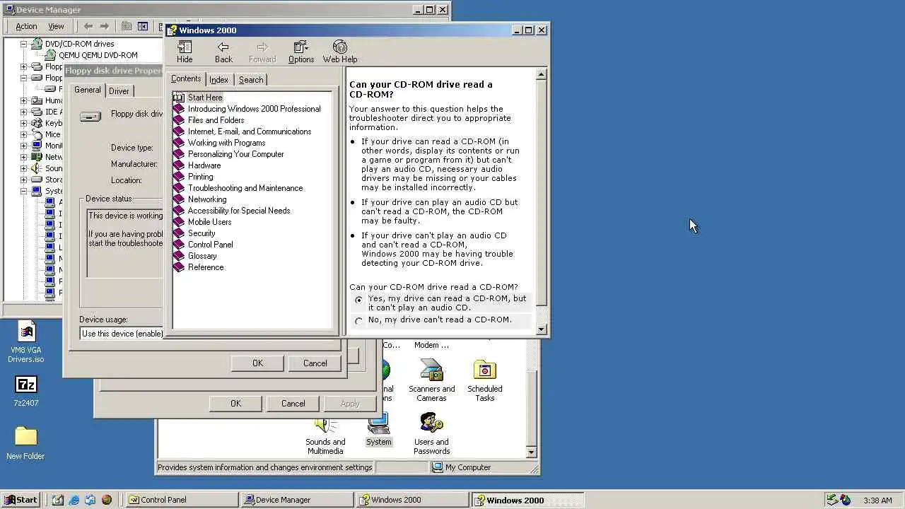Choose 'Yes, my drive can read' option
The image size is (905, 509).
pyautogui.click(x=359, y=300)
